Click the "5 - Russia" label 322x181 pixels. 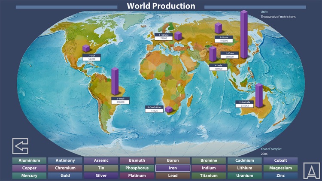(224, 37)
